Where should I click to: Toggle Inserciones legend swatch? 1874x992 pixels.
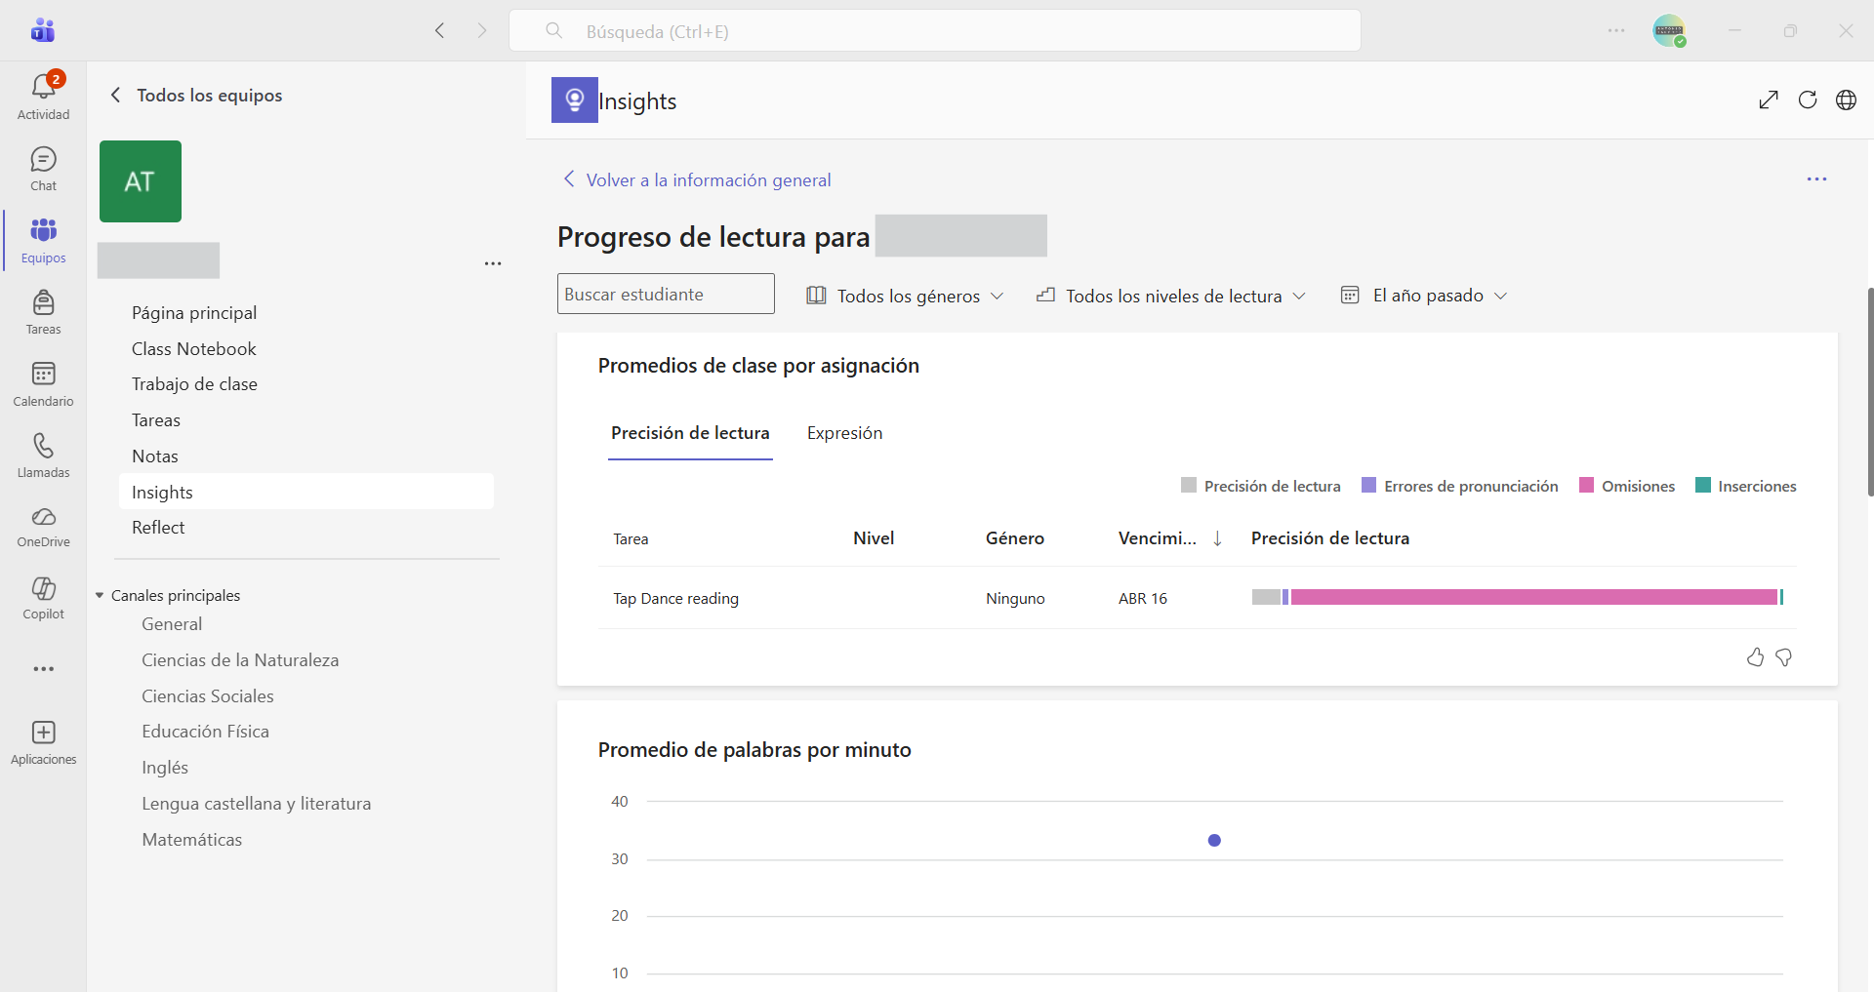coord(1703,485)
